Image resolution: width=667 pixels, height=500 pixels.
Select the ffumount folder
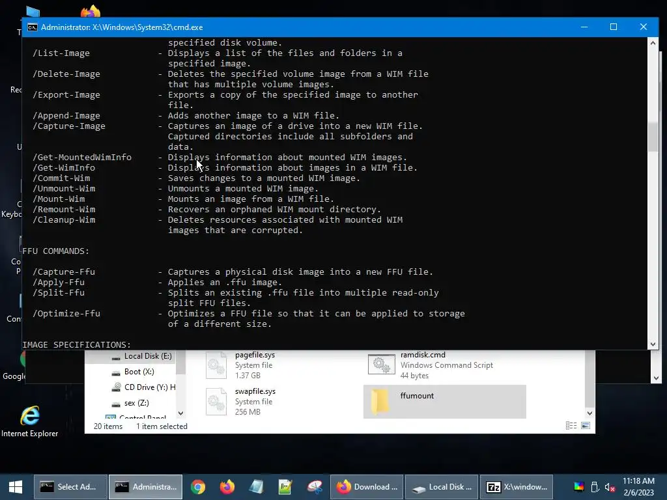click(x=444, y=401)
